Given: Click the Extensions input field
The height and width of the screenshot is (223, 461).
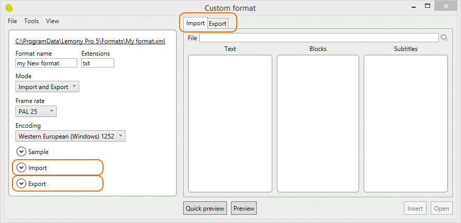Looking at the screenshot, I should (98, 63).
